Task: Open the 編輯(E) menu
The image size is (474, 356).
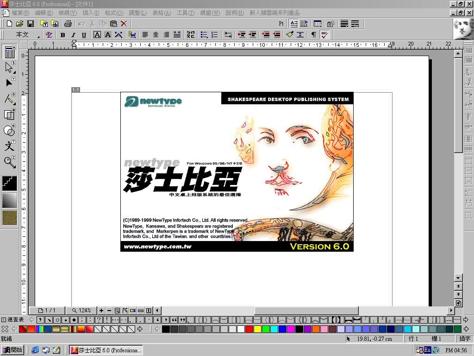Action: click(x=44, y=13)
